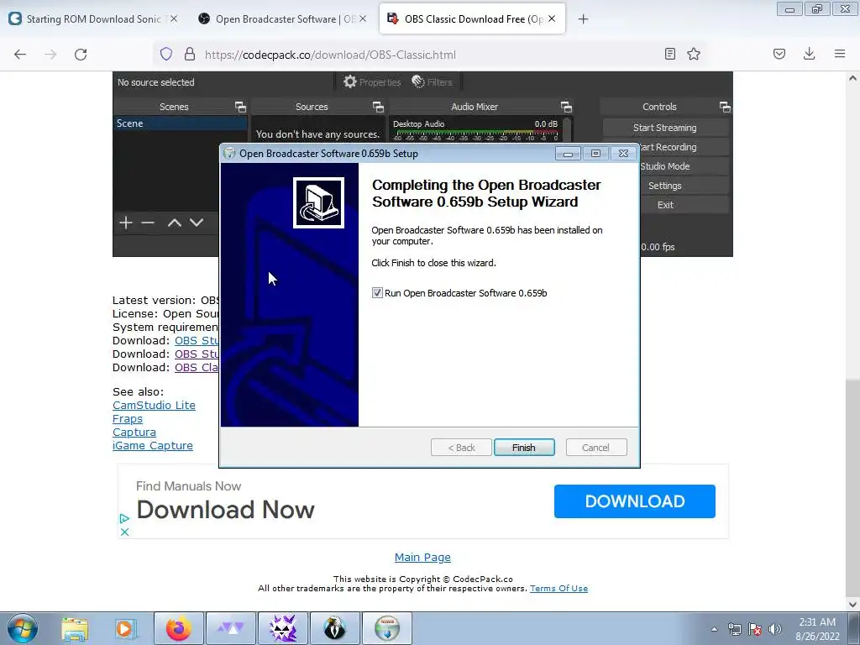Go back to previous page

[x=20, y=55]
